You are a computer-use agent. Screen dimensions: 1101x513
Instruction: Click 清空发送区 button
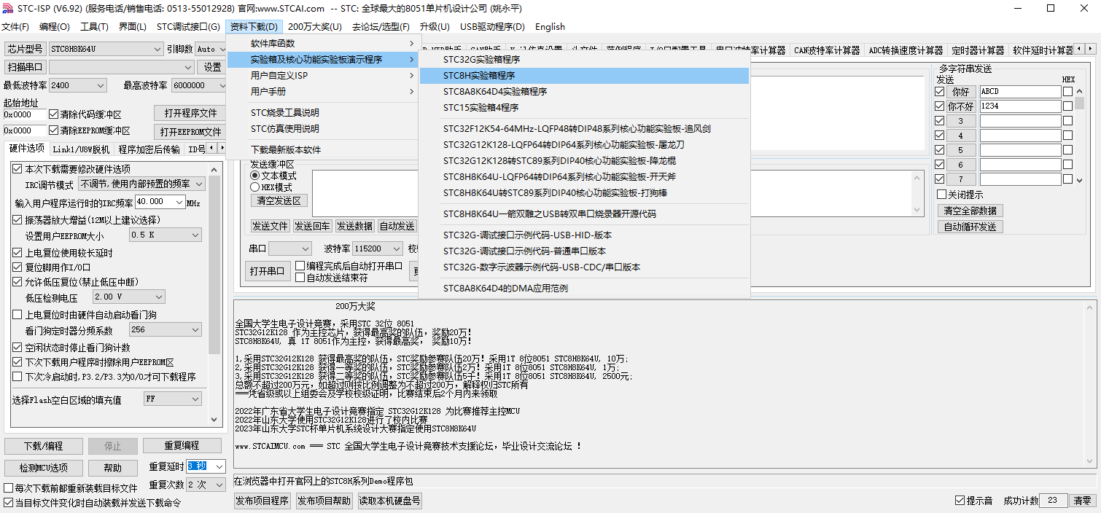coord(280,200)
